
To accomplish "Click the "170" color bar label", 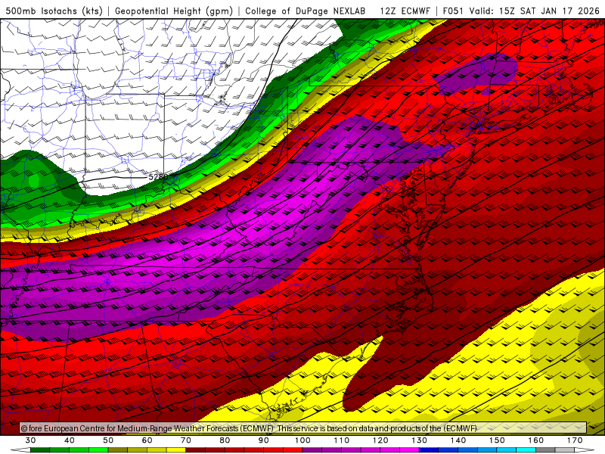I will [x=575, y=440].
